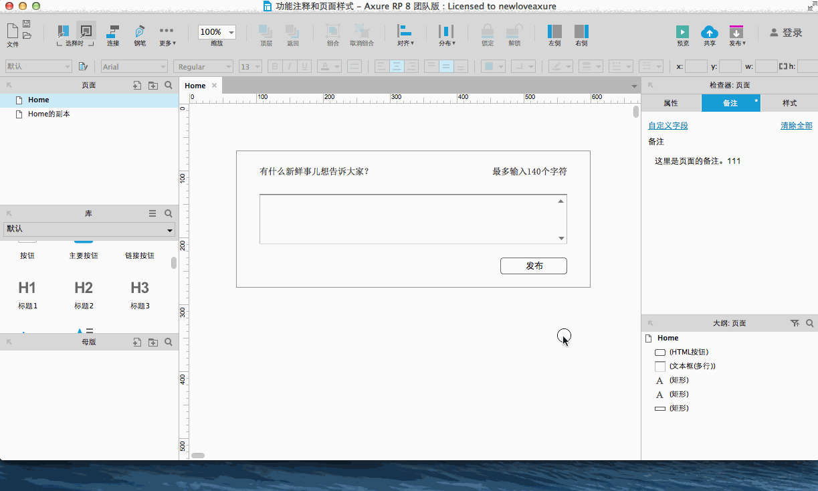
Task: Toggle the 右侧 right panel
Action: [x=581, y=35]
